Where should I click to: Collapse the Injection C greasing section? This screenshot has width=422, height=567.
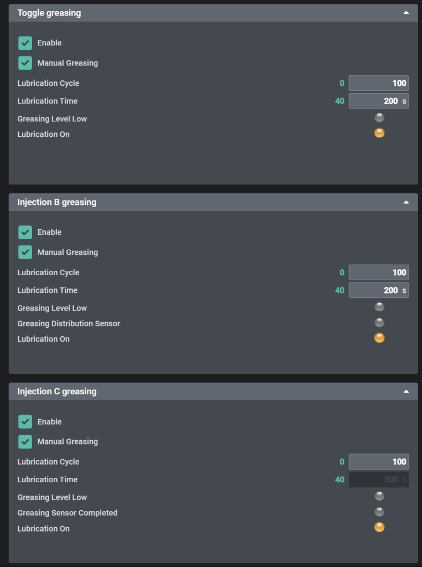(407, 391)
